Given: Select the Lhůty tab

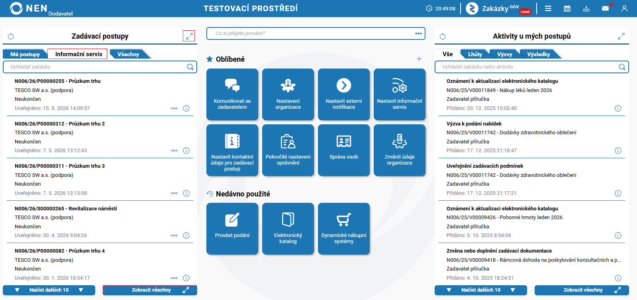Looking at the screenshot, I should (x=475, y=54).
